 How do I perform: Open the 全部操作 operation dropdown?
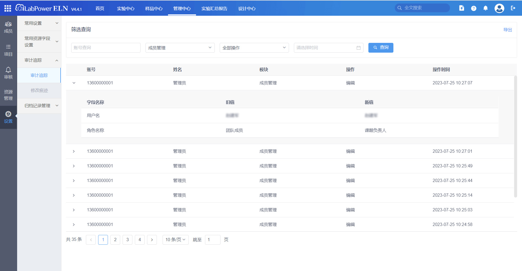[x=254, y=48]
